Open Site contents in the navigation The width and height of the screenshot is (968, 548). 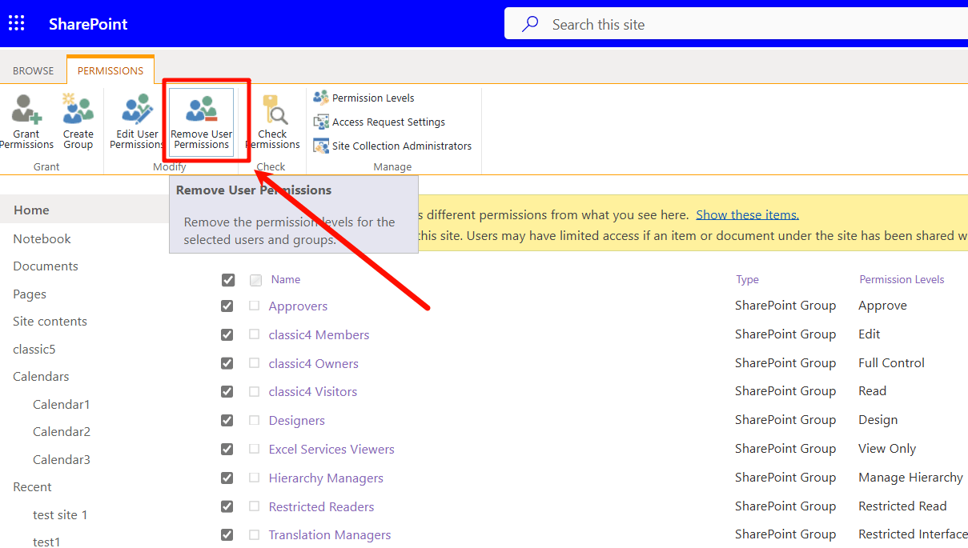tap(50, 321)
